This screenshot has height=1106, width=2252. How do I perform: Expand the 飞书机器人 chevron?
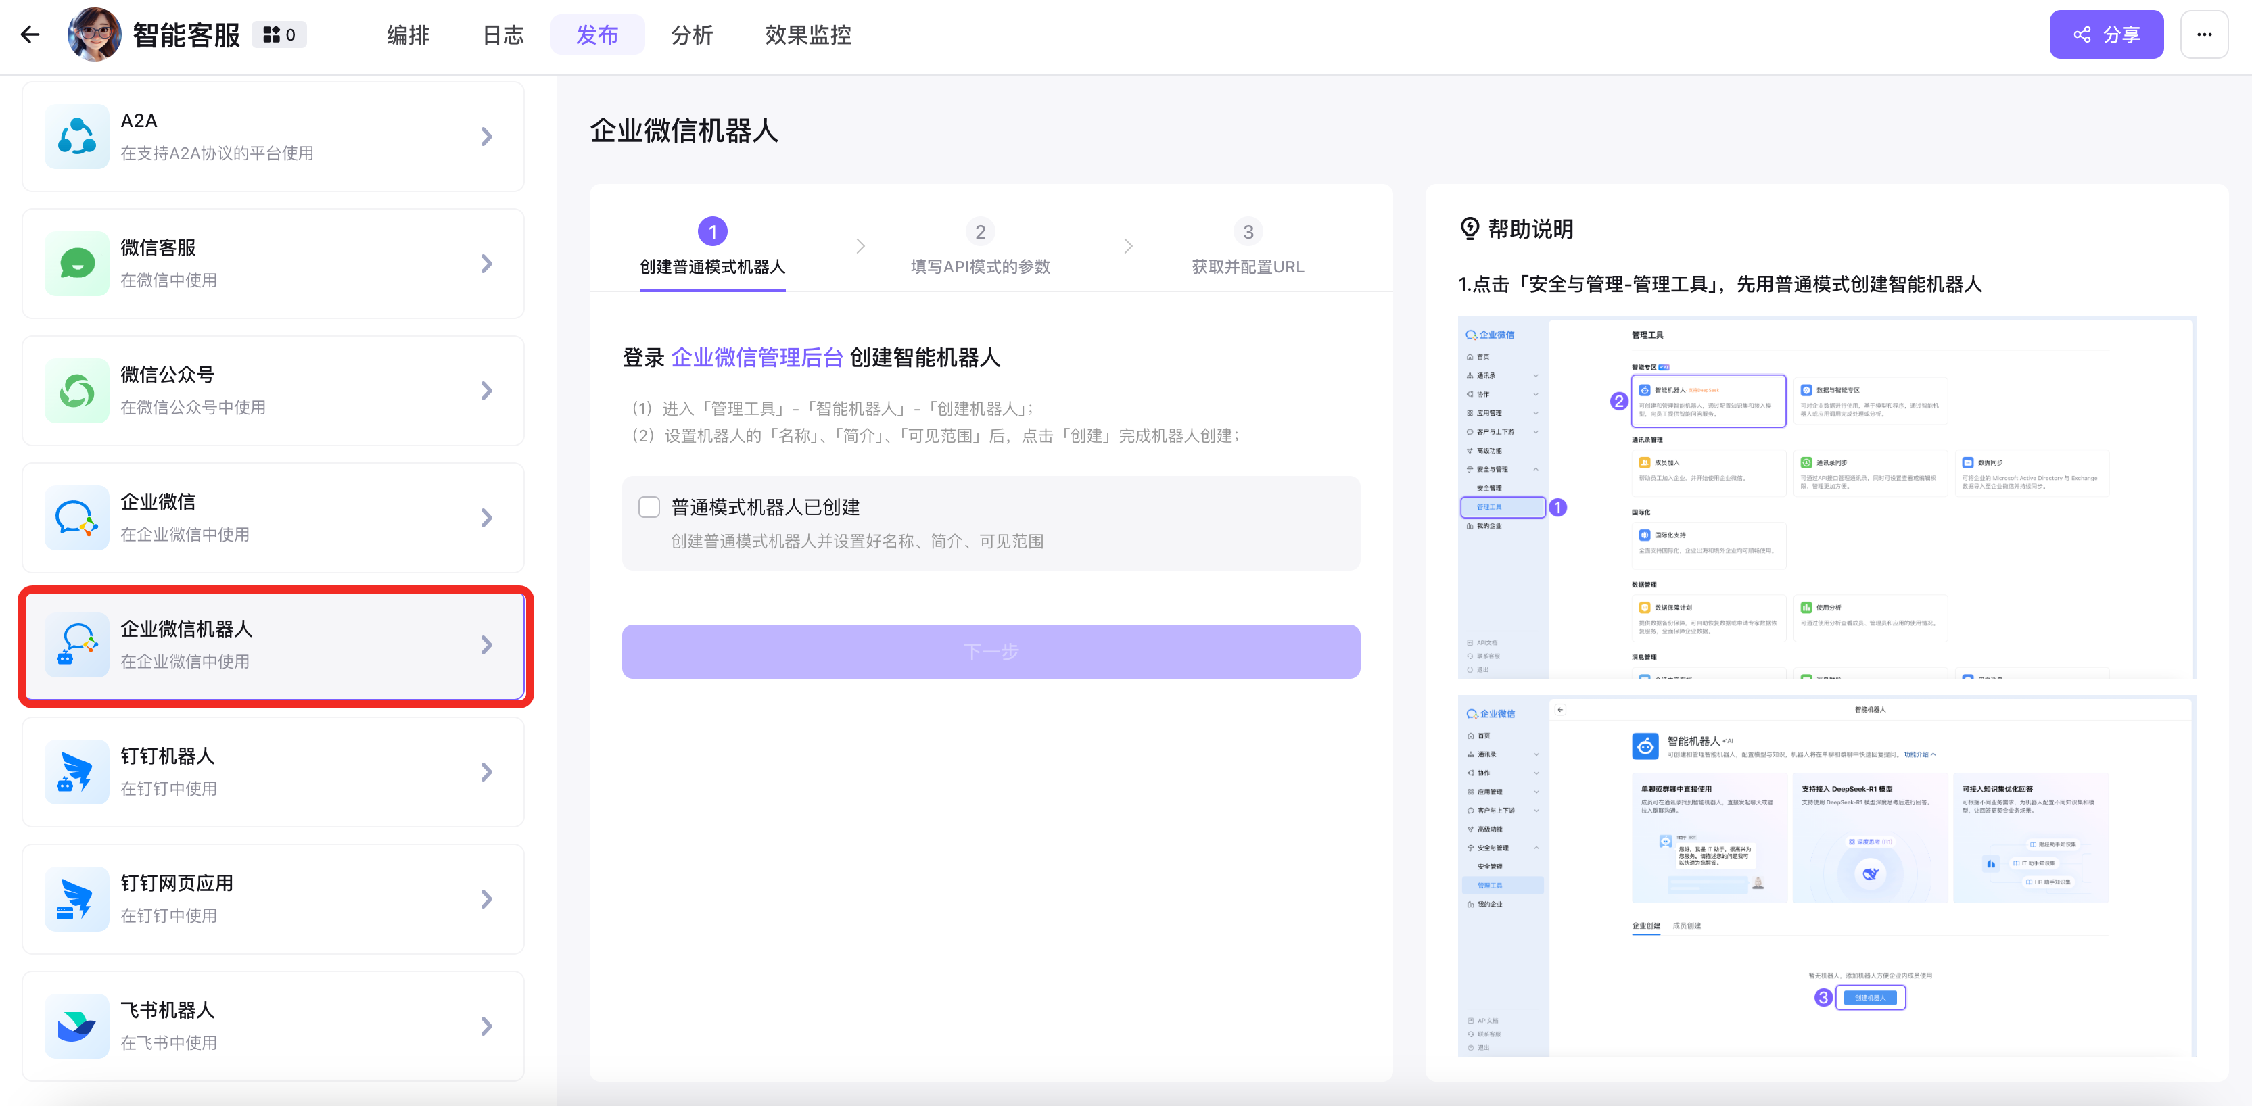(x=487, y=1026)
